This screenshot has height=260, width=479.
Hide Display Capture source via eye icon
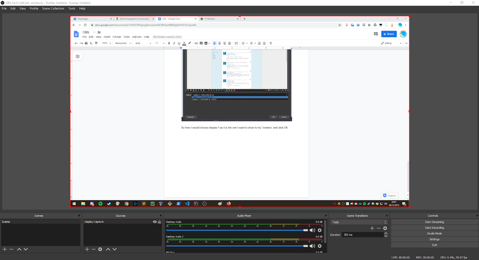click(x=154, y=222)
